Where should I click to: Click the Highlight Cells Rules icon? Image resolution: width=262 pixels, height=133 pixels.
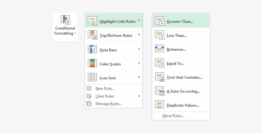92,21
